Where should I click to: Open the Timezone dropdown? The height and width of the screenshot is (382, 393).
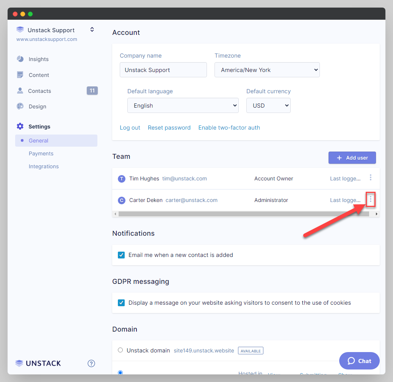(267, 70)
